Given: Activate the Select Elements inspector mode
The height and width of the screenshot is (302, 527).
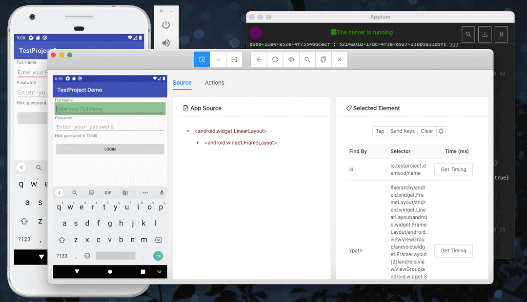Looking at the screenshot, I should click(x=202, y=59).
